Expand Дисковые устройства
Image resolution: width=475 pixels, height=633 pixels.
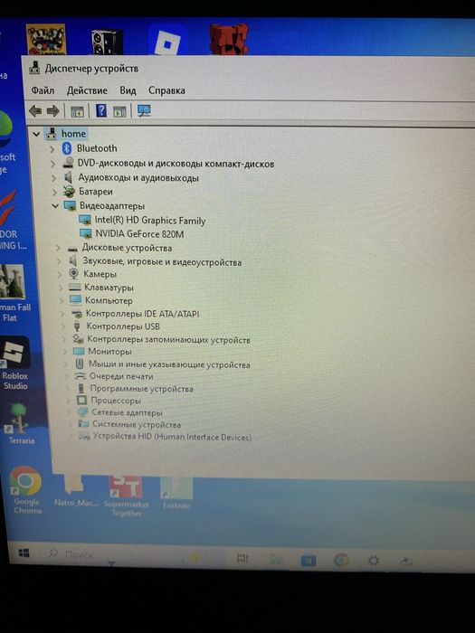pyautogui.click(x=58, y=248)
